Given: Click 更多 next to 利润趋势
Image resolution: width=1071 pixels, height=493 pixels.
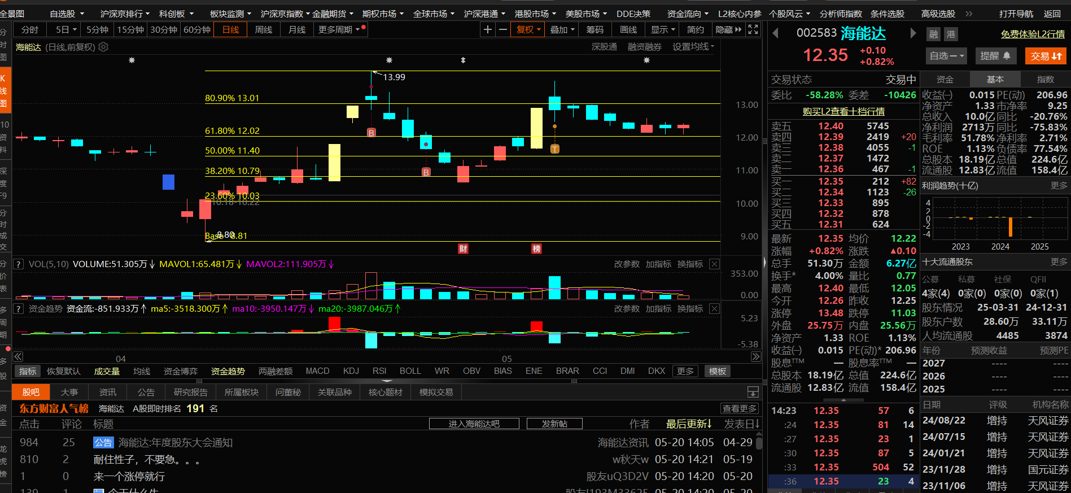Looking at the screenshot, I should [x=1059, y=185].
